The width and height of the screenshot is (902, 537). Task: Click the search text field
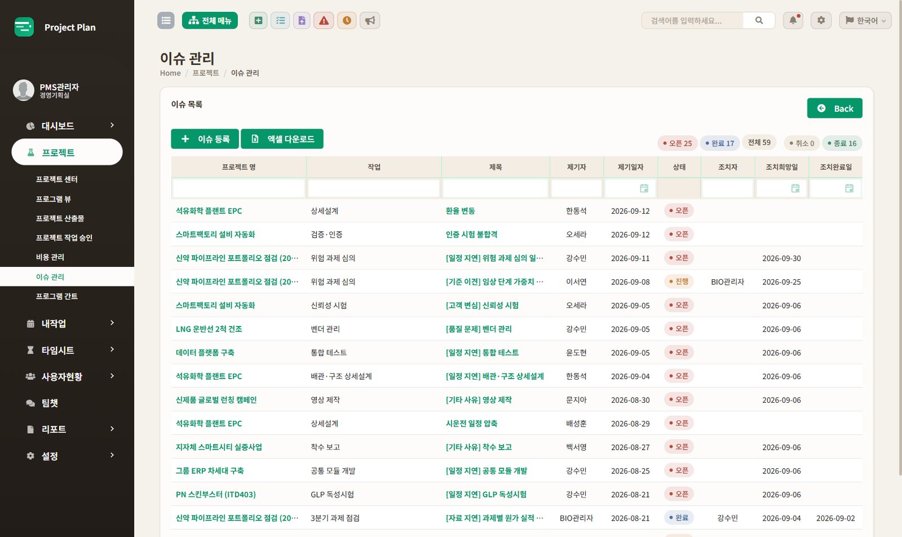pos(692,20)
